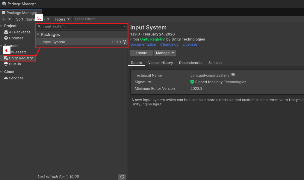Click Signed for Unity Technologies text
This screenshot has height=180, width=304.
(x=221, y=82)
